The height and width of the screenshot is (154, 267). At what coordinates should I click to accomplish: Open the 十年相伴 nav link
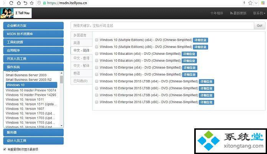216,13
